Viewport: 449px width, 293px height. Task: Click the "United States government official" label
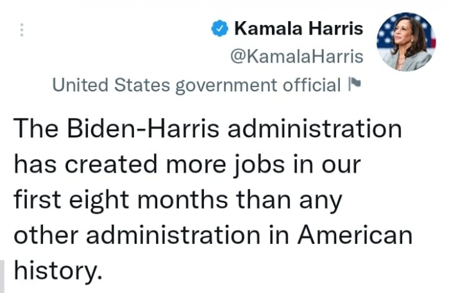pos(196,84)
